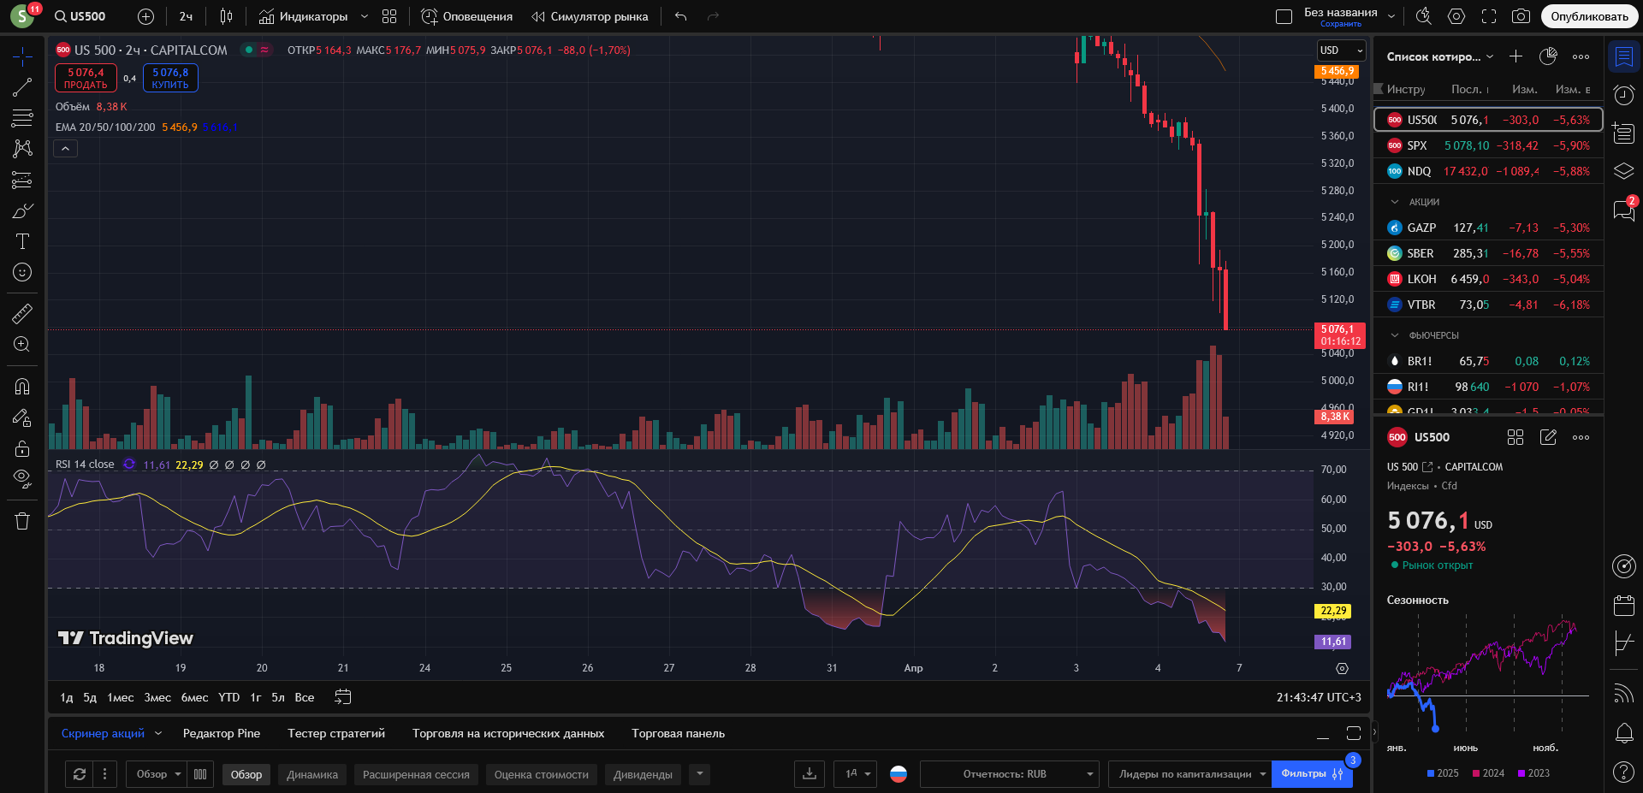Toggle stay in drawing mode
Image resolution: width=1643 pixels, height=793 pixels.
(22, 417)
